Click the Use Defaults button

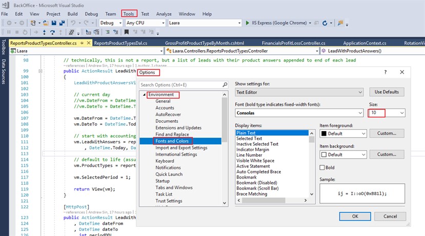point(387,92)
